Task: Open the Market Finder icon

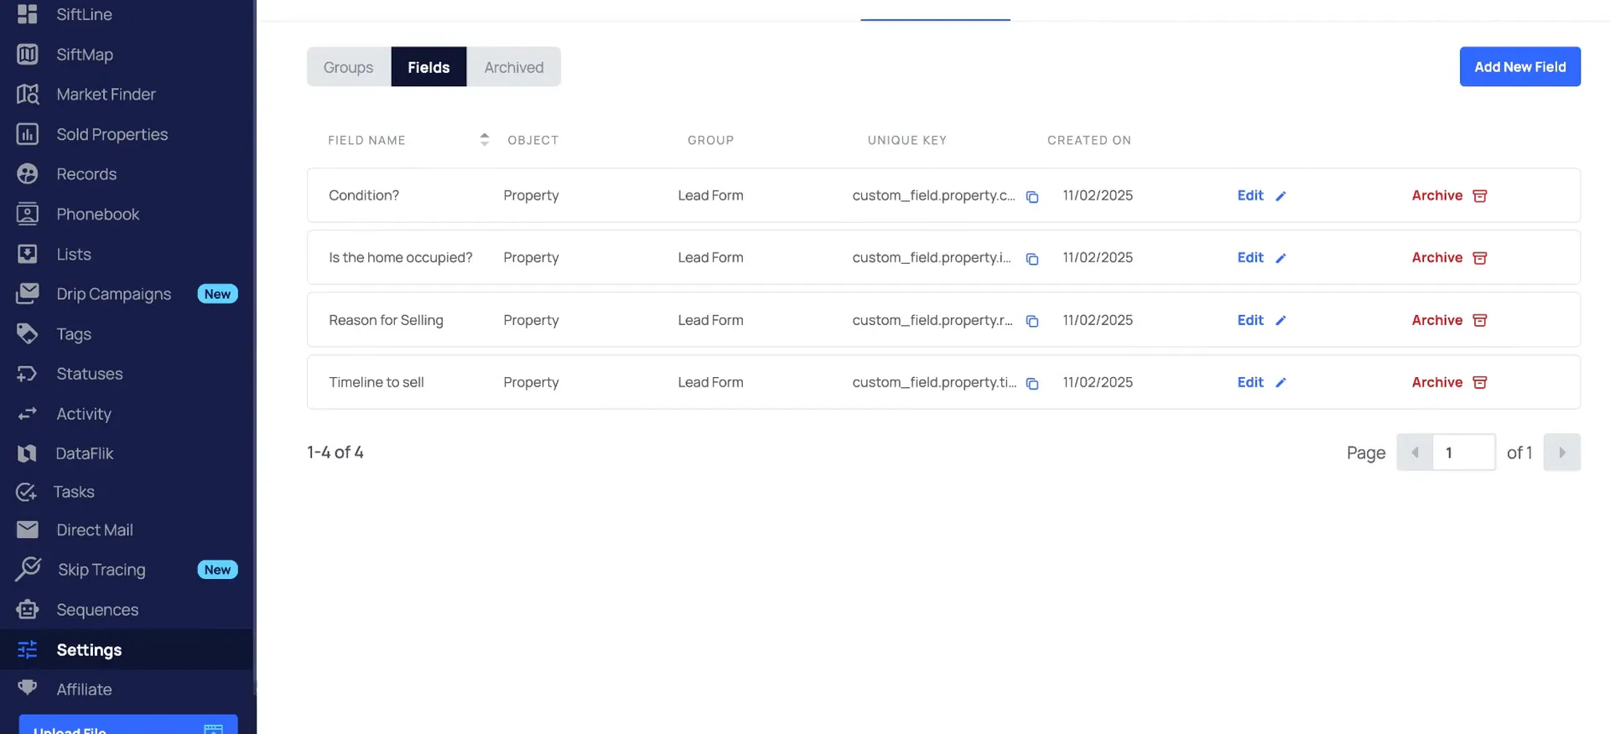Action: pyautogui.click(x=28, y=94)
